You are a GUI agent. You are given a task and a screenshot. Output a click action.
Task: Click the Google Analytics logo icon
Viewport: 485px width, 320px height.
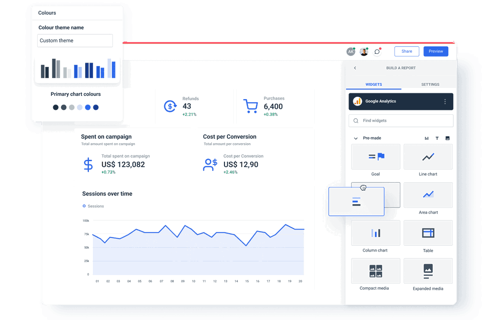click(357, 102)
